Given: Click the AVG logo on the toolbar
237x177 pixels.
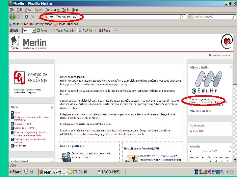Looking at the screenshot, I should point(14,30).
